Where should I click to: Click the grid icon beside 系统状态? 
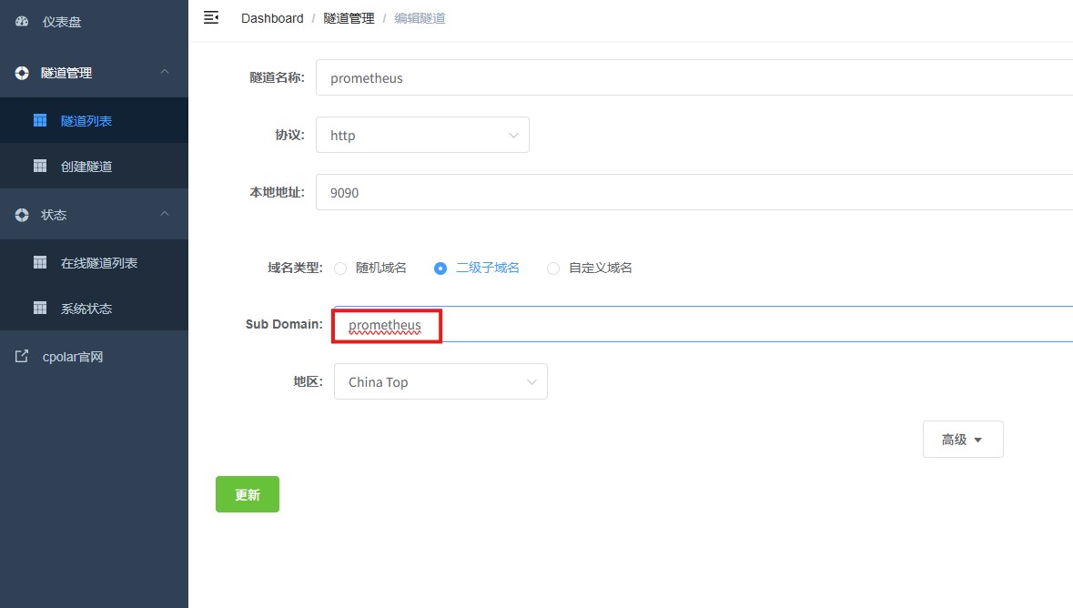[40, 309]
